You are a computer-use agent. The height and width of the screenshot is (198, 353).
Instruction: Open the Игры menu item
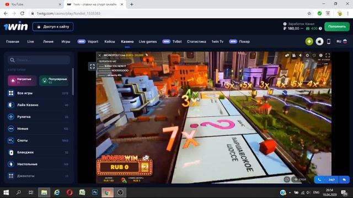[66, 42]
